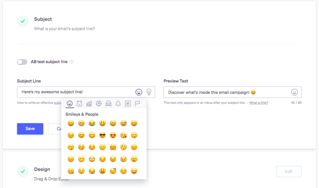Open the Symbols hash emoji category

click(127, 103)
